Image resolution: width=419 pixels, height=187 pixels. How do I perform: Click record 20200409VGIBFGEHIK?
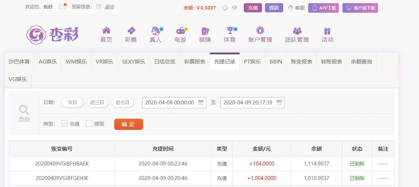[x=62, y=178]
